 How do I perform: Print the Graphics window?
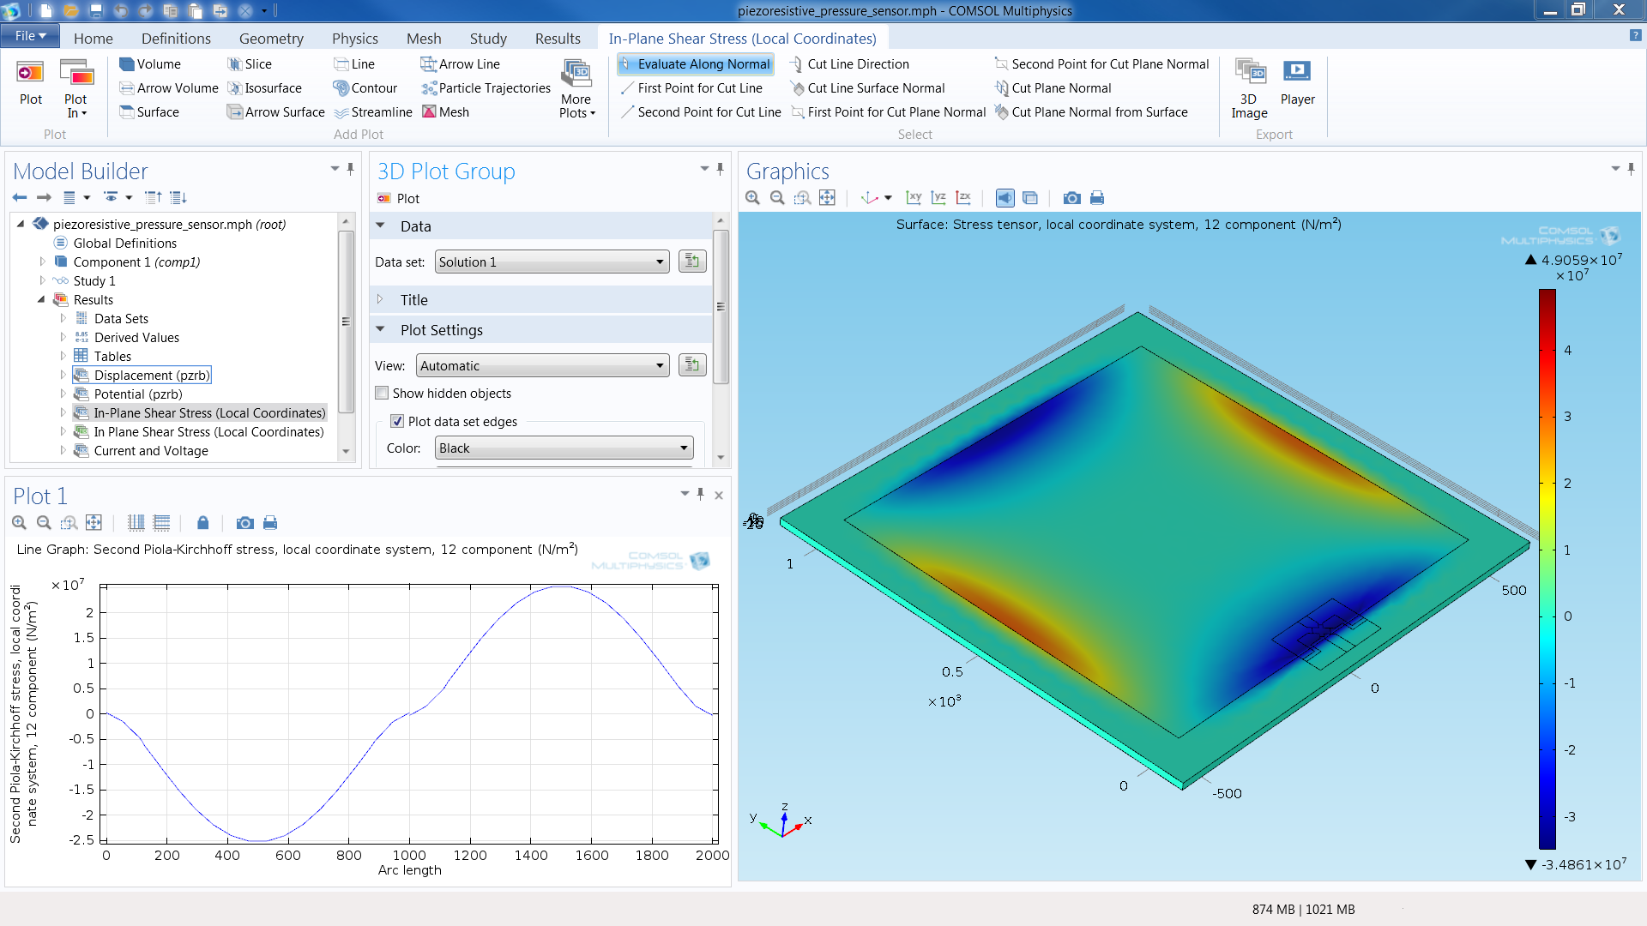click(x=1096, y=198)
